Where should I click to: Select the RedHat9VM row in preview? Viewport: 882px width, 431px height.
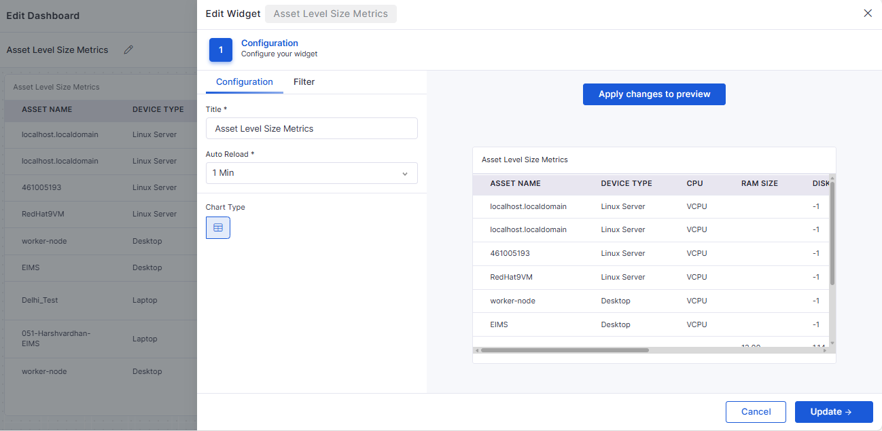510,277
